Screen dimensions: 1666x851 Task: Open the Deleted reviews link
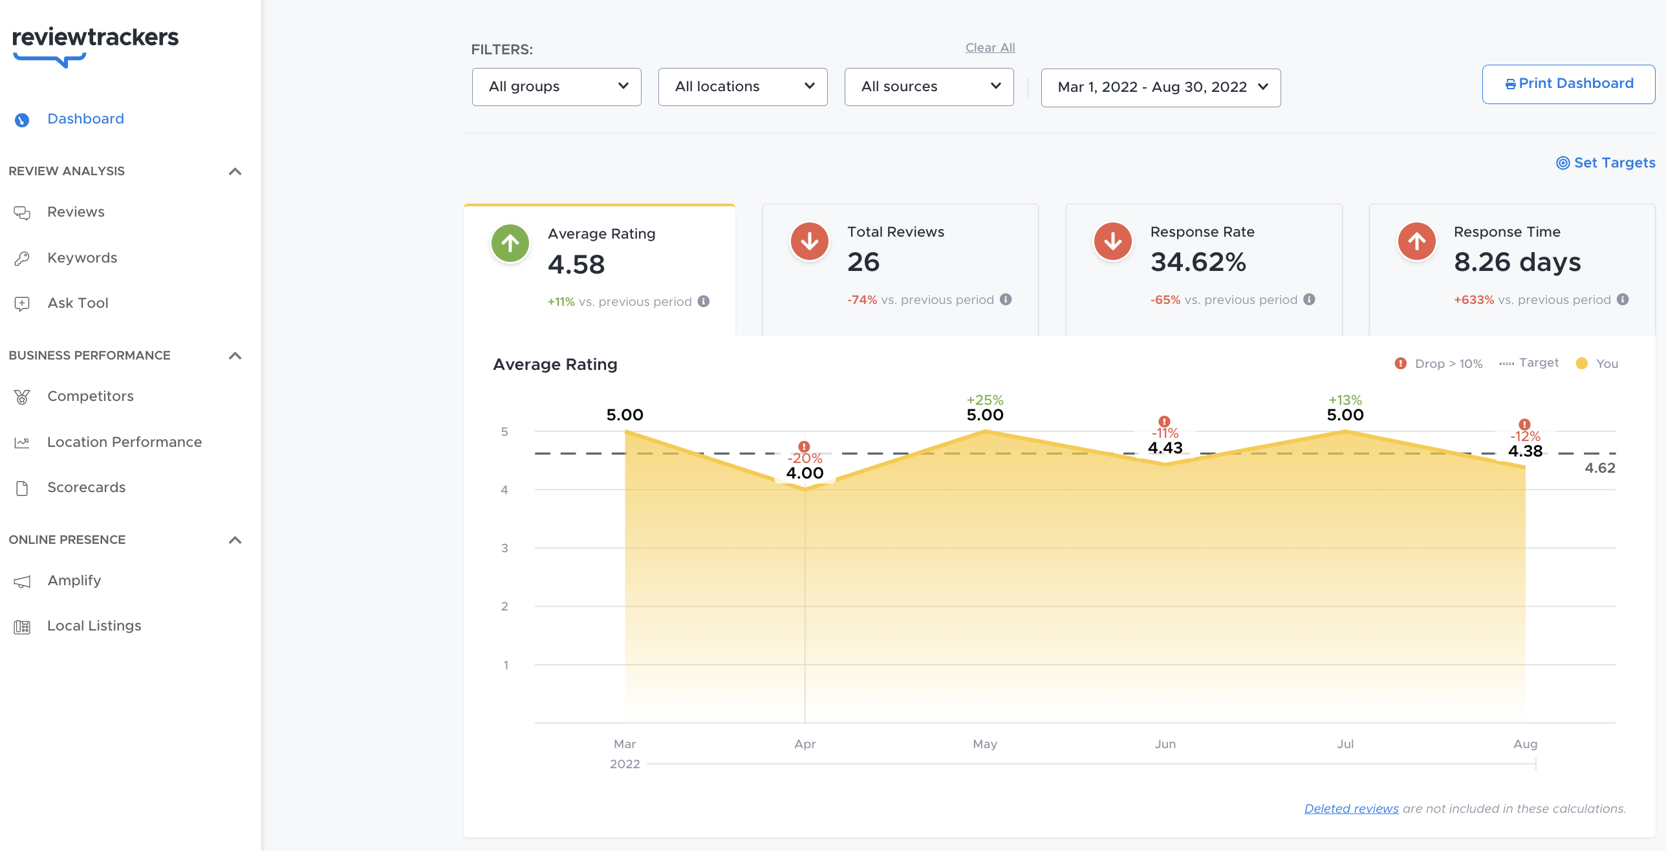(x=1350, y=808)
